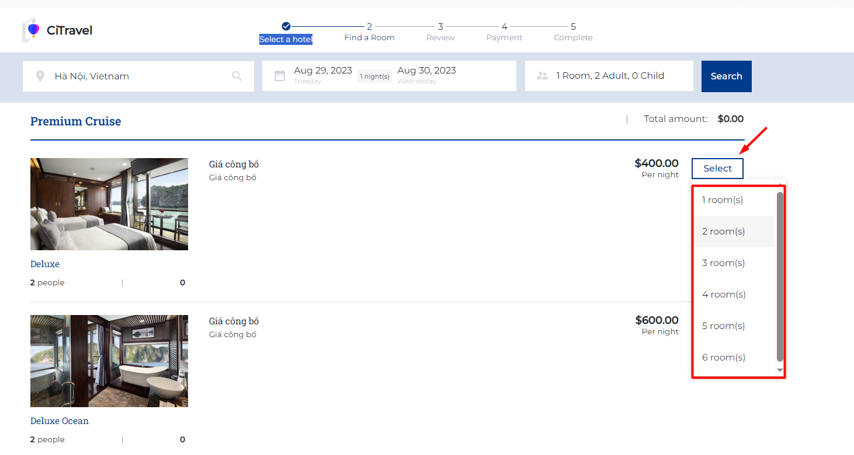Click the 2 people label under Deluxe Ocean
Screen dimensions: 854x455
[x=47, y=440]
